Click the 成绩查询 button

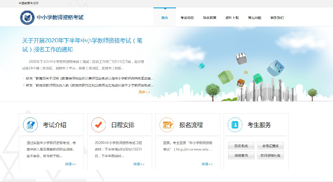241,155
